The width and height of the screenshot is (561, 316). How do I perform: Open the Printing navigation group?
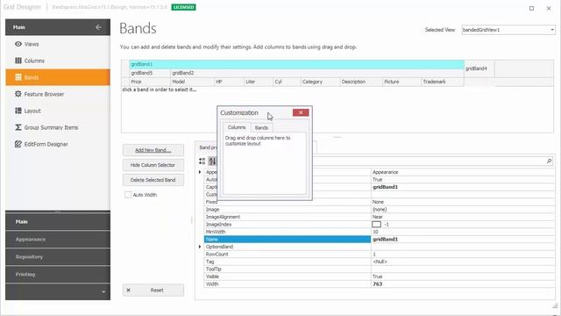coord(58,275)
